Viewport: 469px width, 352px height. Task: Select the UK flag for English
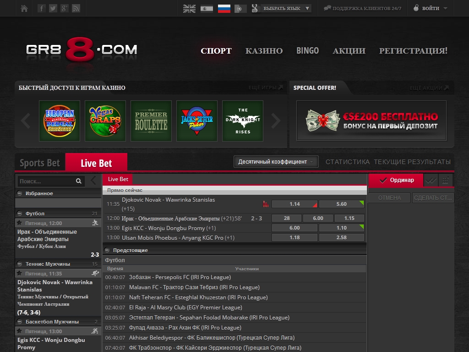189,8
